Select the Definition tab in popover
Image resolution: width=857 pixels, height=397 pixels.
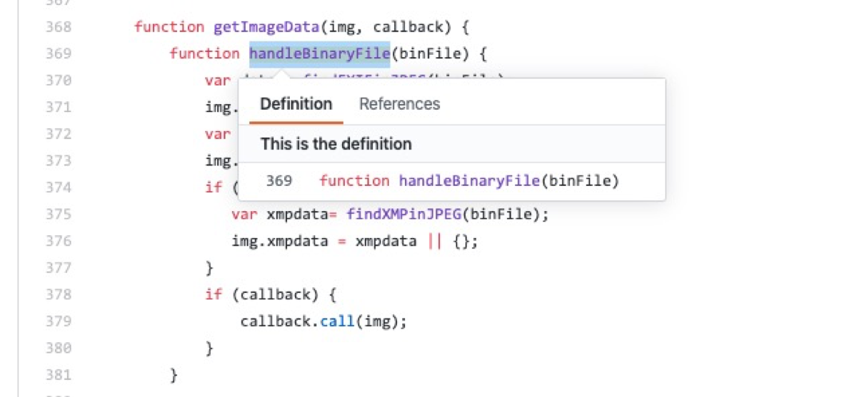(296, 104)
